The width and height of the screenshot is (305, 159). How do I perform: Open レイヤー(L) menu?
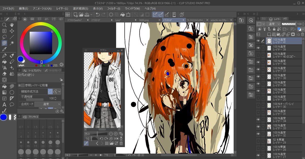click(x=62, y=8)
